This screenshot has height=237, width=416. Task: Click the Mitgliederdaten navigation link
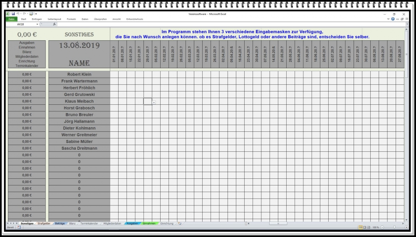tap(27, 57)
